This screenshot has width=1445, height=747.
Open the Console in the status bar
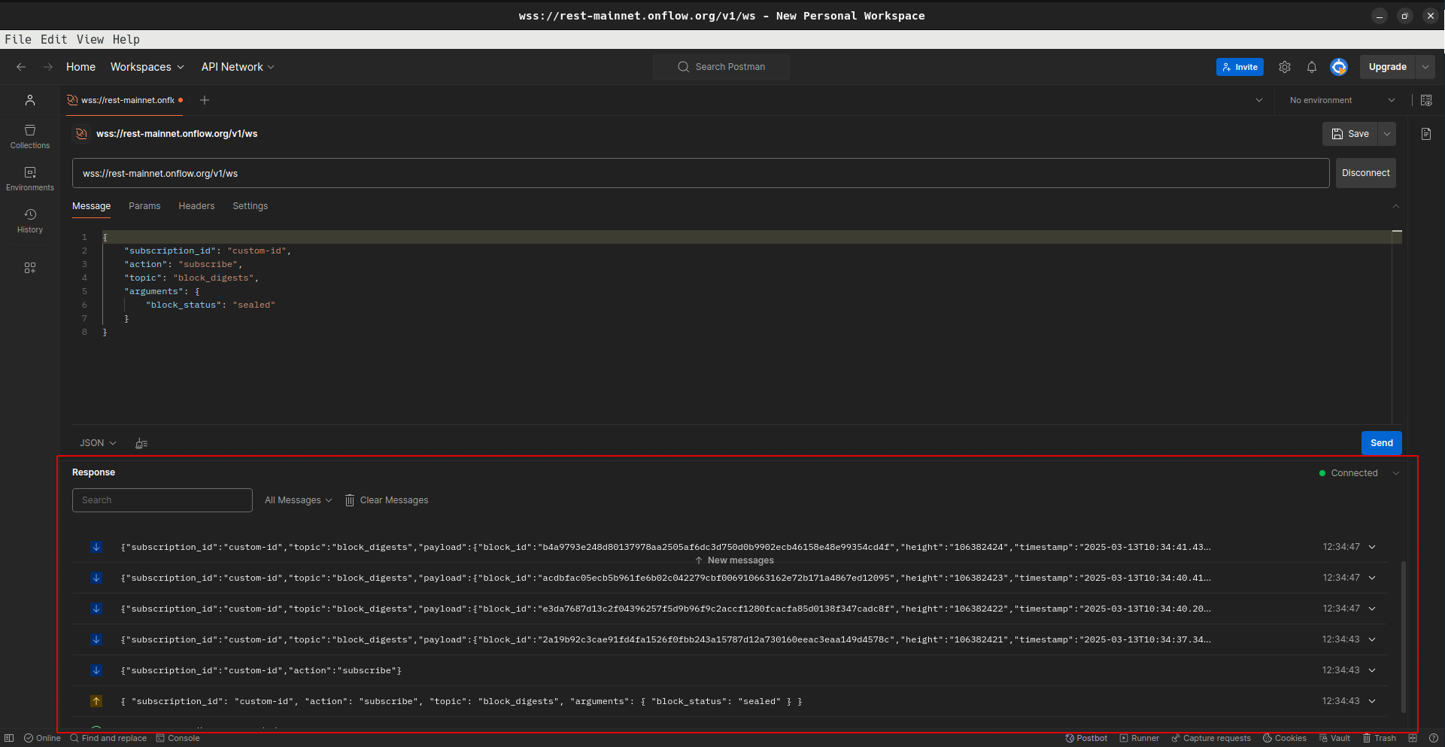click(178, 738)
